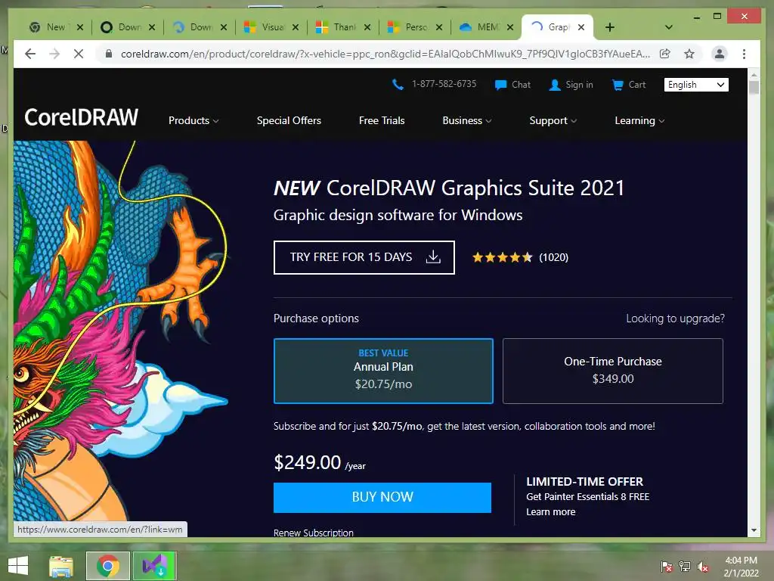Viewport: 774px width, 581px height.
Task: Stop page loading with the X icon
Action: [79, 54]
